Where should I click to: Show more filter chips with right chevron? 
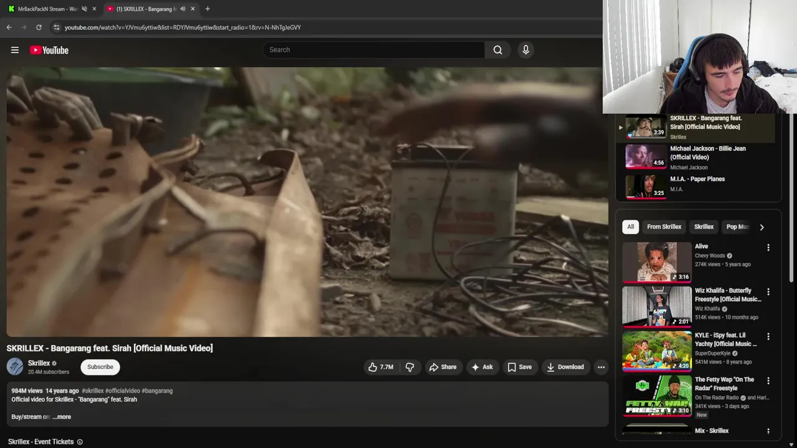762,227
